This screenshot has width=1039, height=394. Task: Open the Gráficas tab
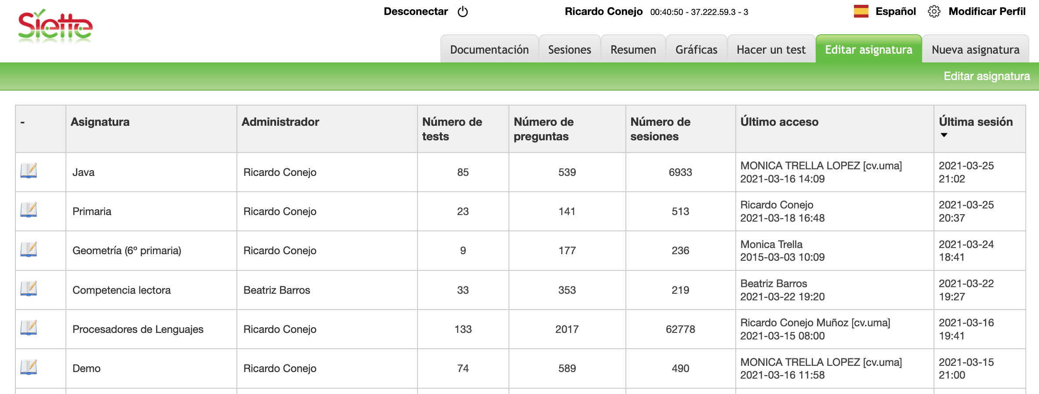tap(696, 50)
